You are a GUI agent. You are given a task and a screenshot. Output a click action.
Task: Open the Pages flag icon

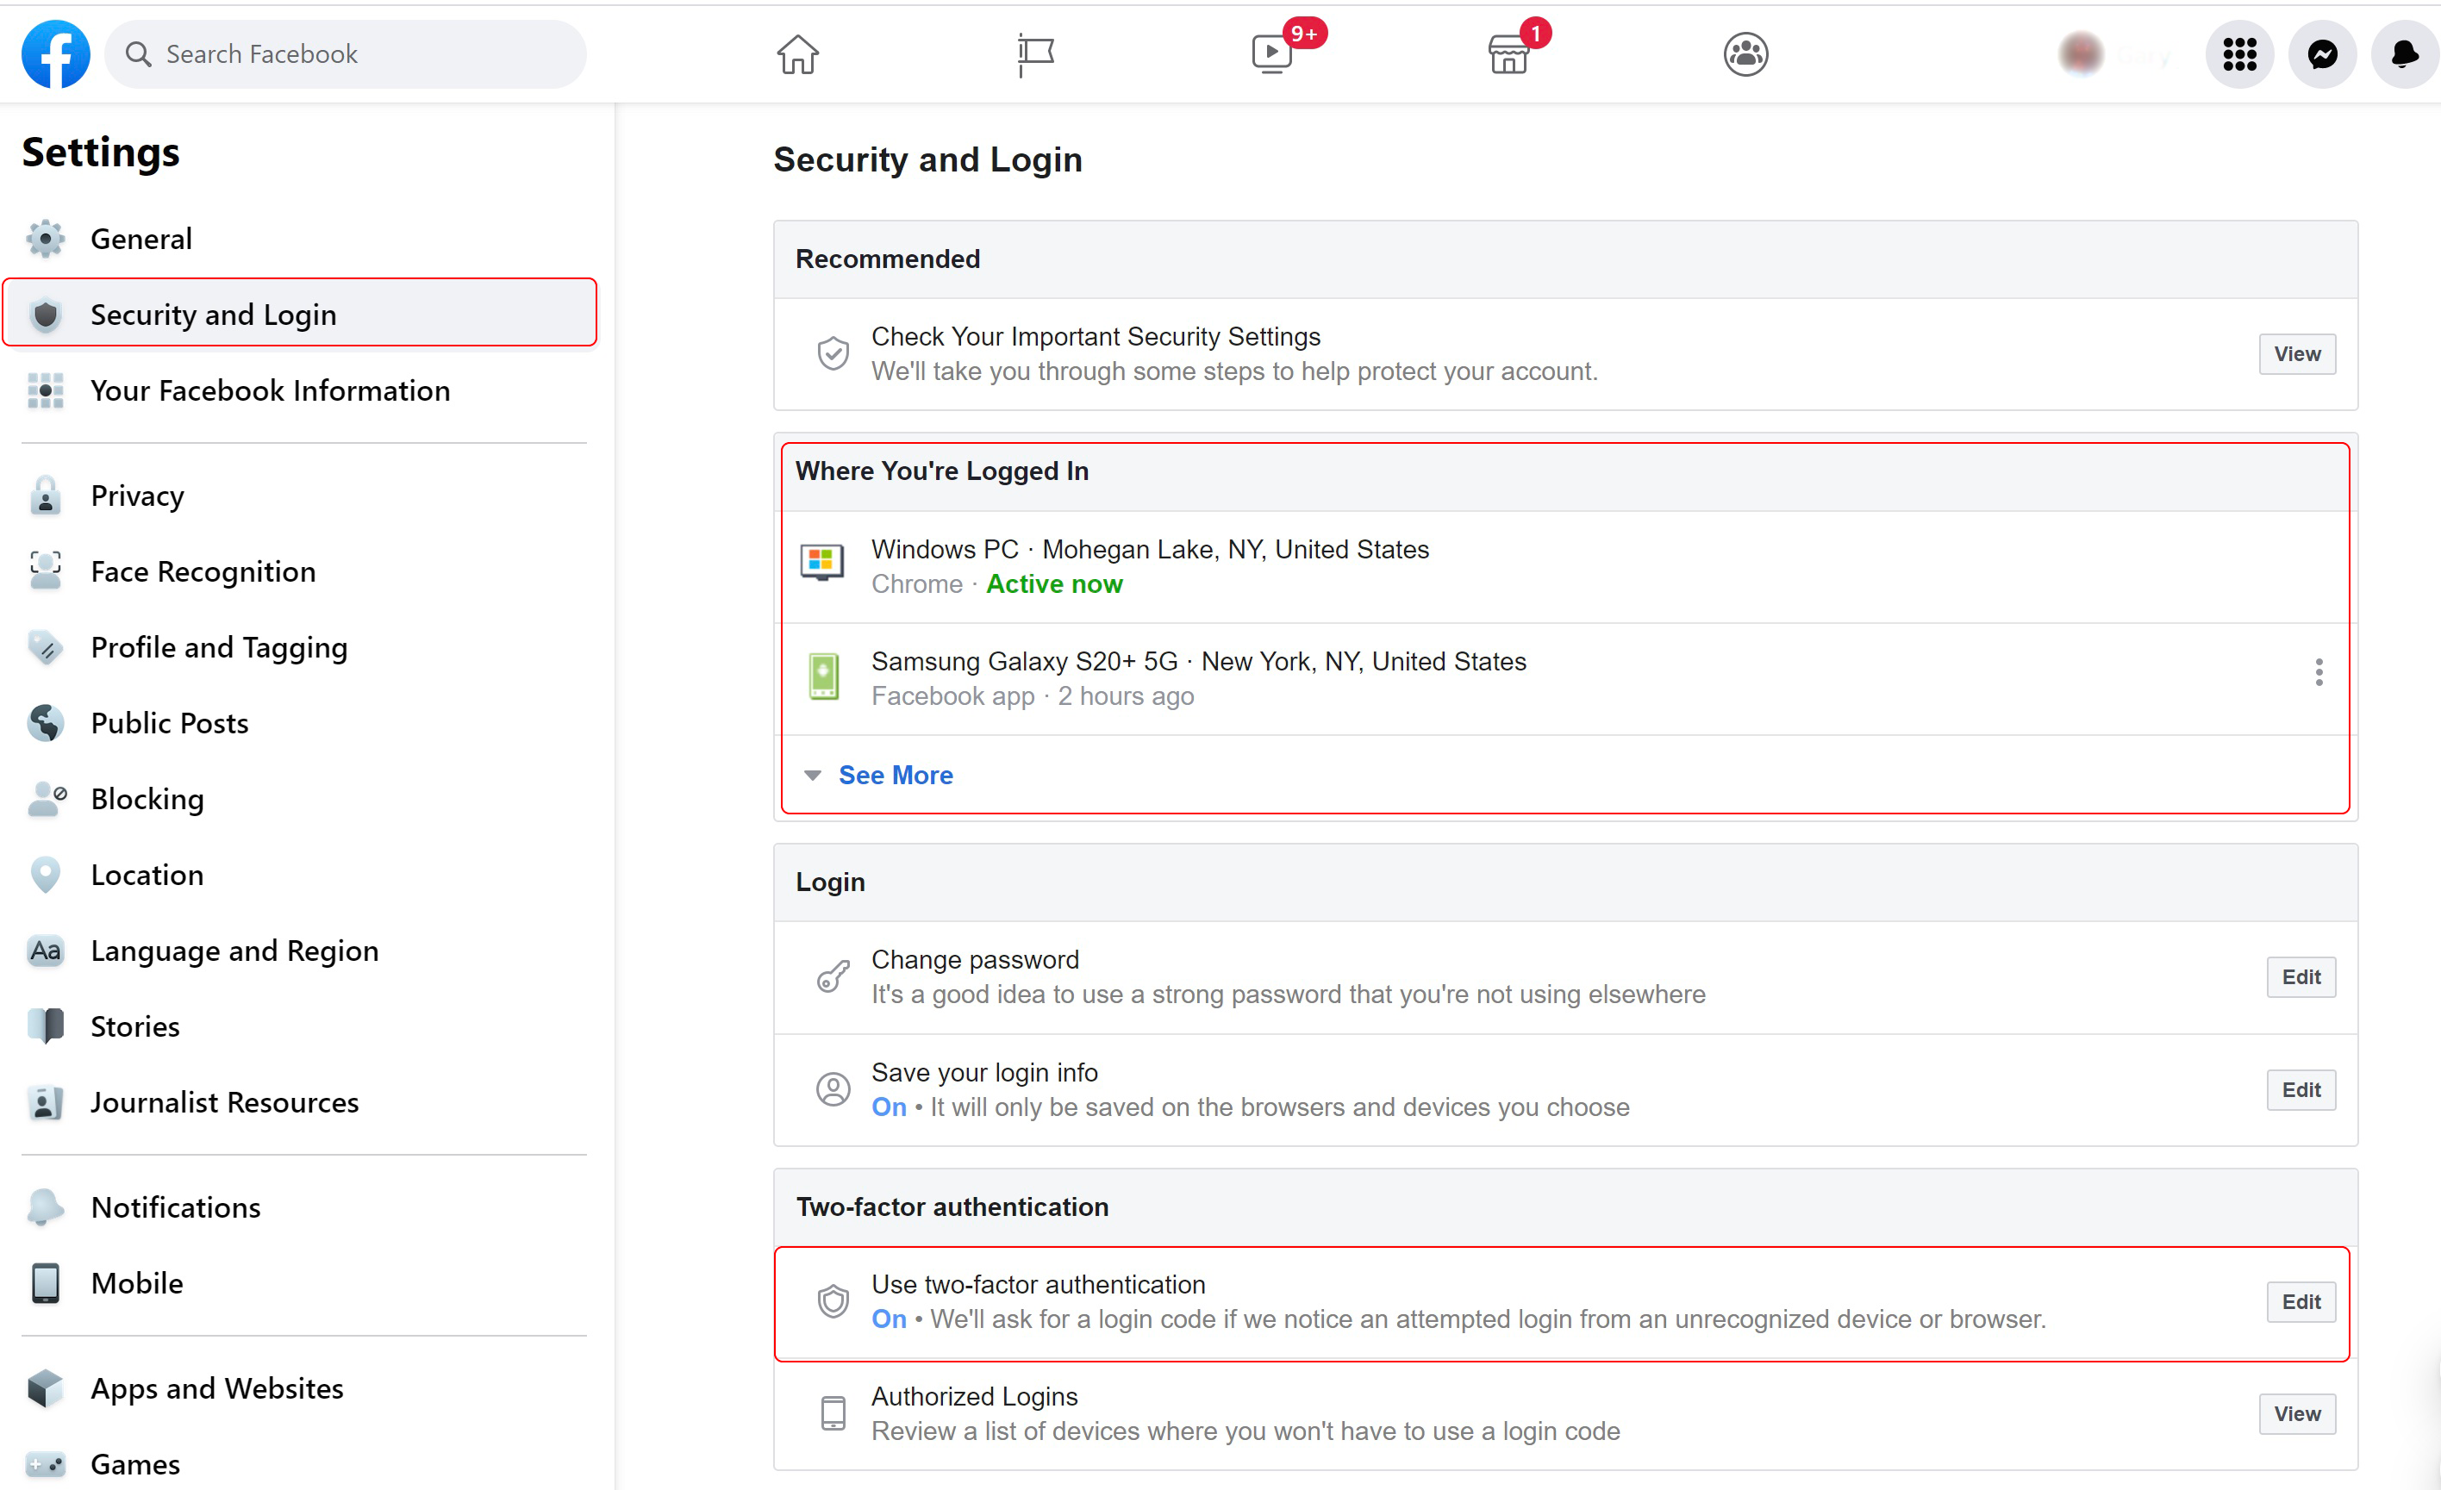pos(1035,53)
